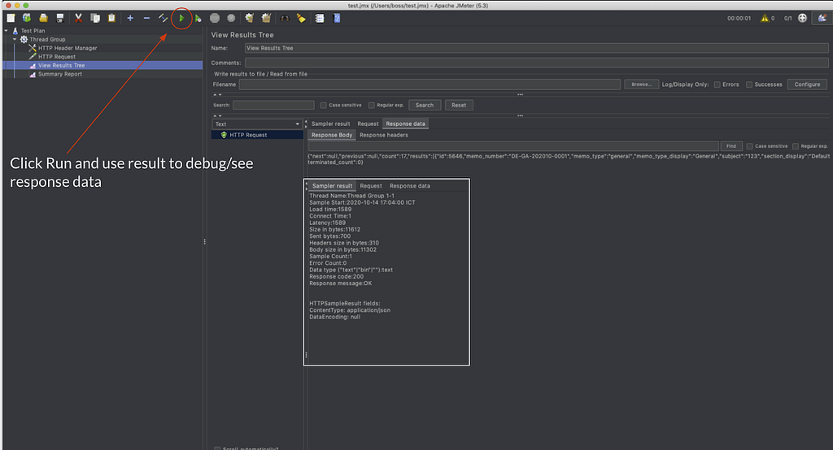
Task: Switch to the Response Body tab
Action: 332,135
